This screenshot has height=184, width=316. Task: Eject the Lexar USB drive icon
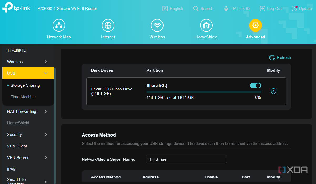tap(273, 91)
